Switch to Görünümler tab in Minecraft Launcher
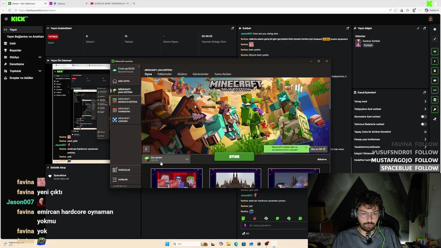This screenshot has height=248, width=441. 201,74
